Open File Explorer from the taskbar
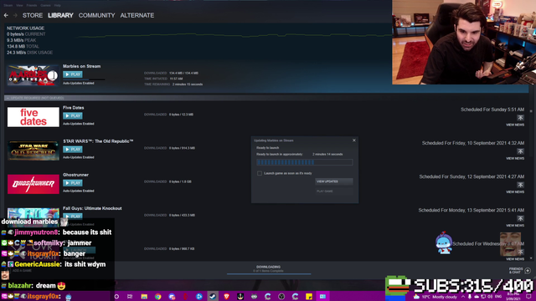Screen dimensions: 536x301 point(144,297)
